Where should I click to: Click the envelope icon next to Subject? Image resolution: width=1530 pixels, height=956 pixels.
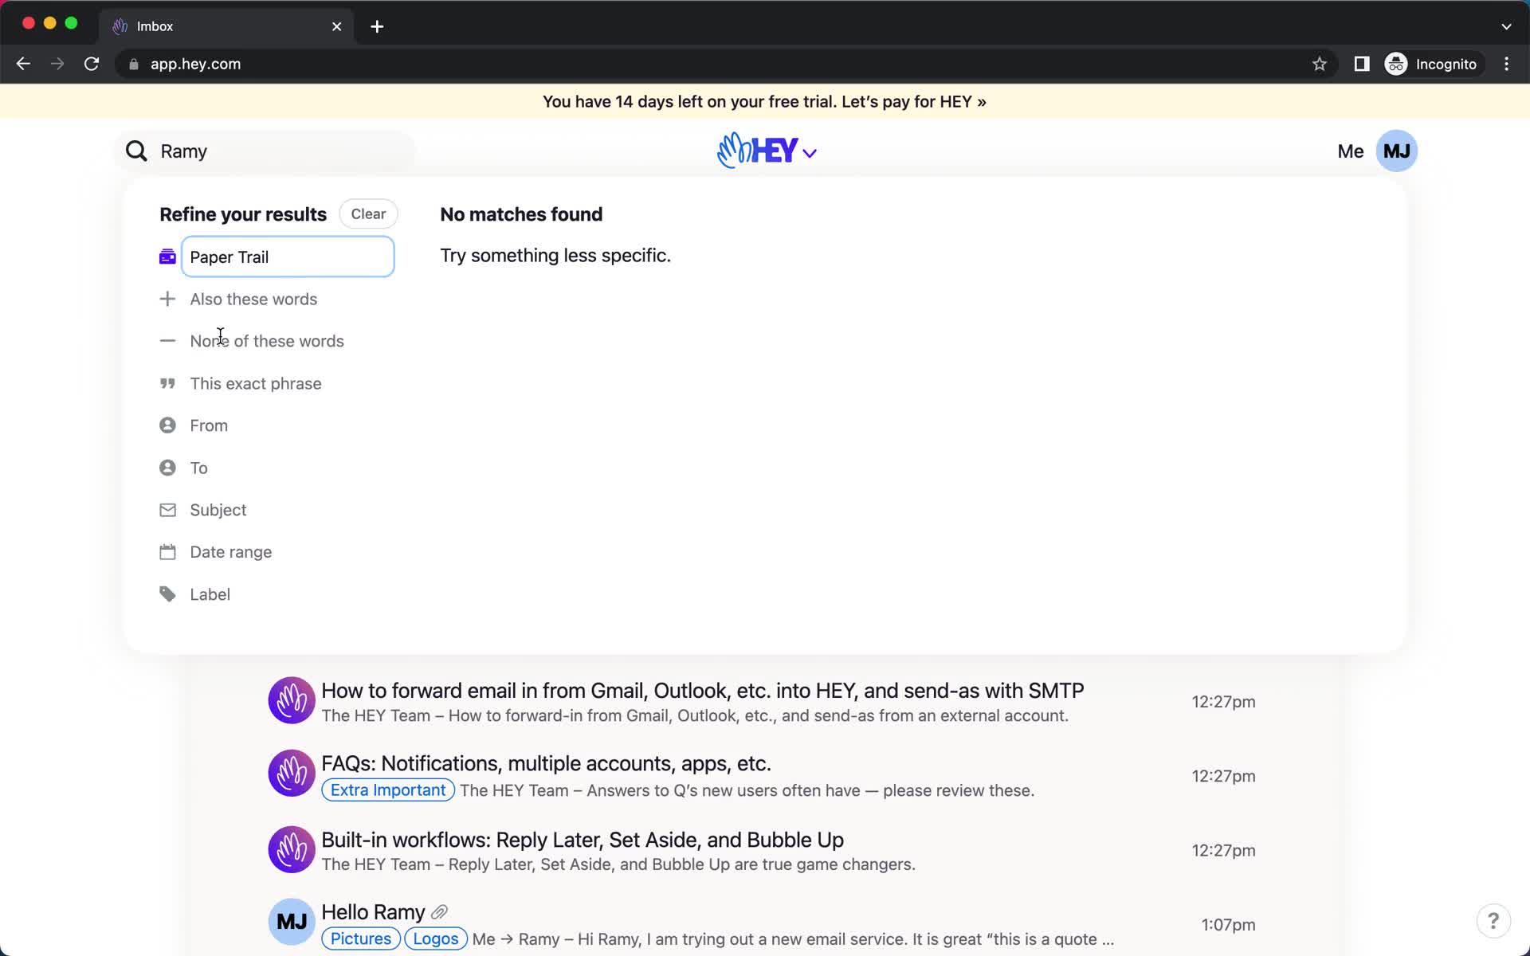[x=167, y=510]
